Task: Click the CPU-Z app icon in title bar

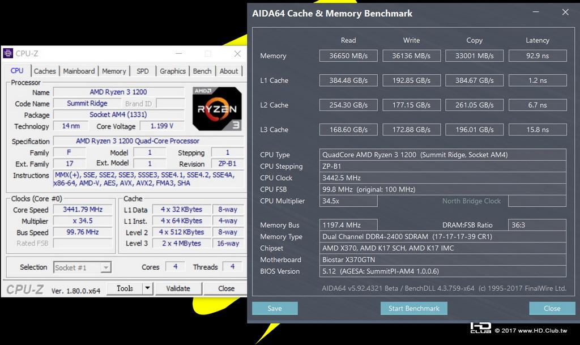Action: pyautogui.click(x=8, y=53)
